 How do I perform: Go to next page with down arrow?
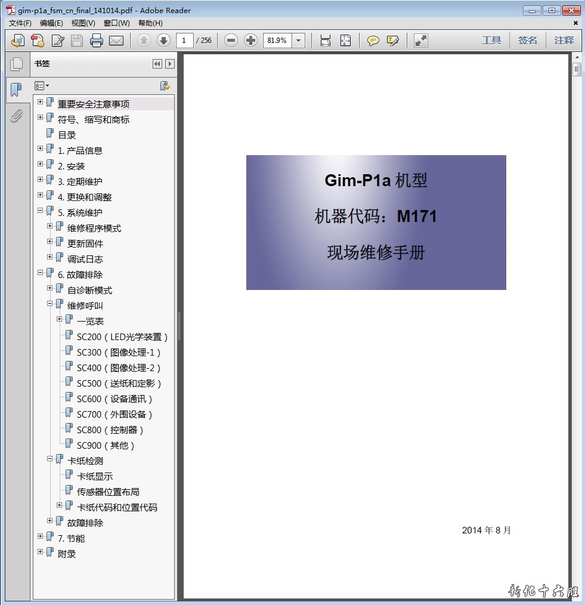click(x=163, y=41)
